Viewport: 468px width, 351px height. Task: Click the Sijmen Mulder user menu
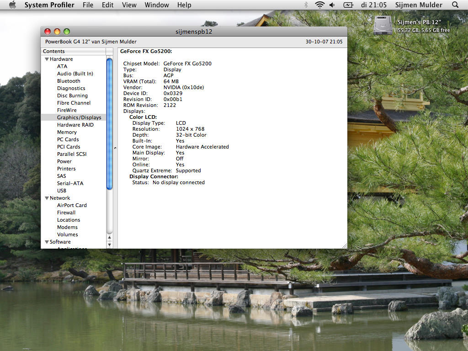tap(419, 5)
